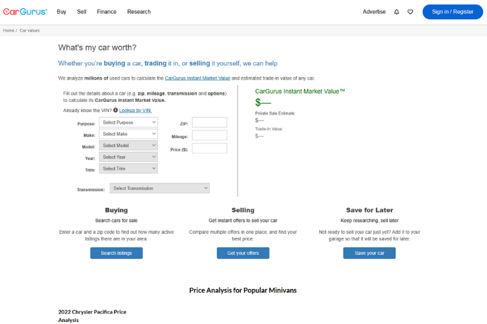
Task: Click the Price ($) input field
Action: pos(209,148)
